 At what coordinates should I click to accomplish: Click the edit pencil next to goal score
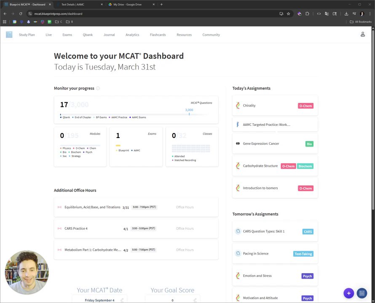click(195, 300)
